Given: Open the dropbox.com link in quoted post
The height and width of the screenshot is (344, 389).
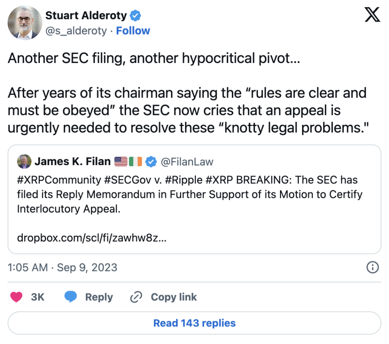Looking at the screenshot, I should pyautogui.click(x=92, y=238).
